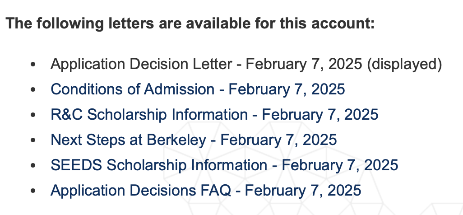Click the bullet beside Conditions of Admission

[x=32, y=90]
